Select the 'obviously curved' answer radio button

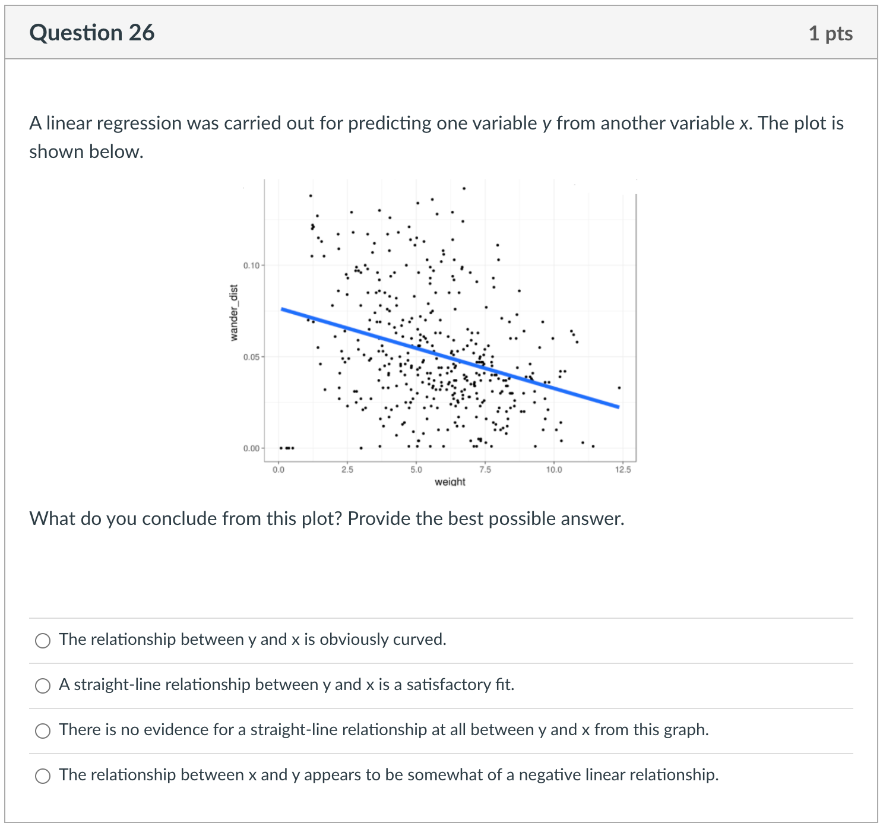click(43, 640)
